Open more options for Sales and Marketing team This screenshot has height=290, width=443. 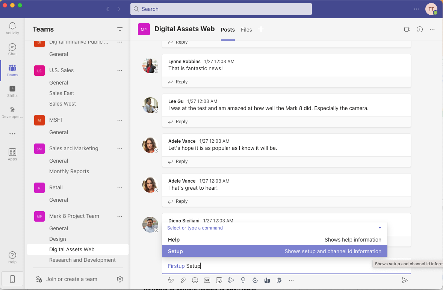pos(120,148)
